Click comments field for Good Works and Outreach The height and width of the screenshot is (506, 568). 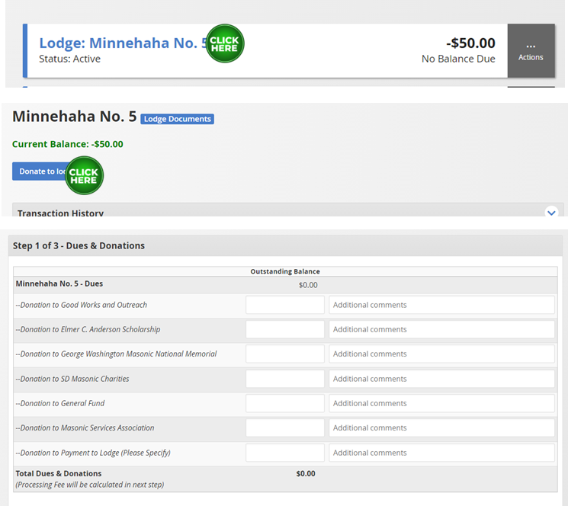[x=441, y=305]
